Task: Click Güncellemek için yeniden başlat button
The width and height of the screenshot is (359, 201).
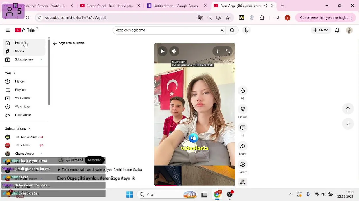Action: (324, 18)
